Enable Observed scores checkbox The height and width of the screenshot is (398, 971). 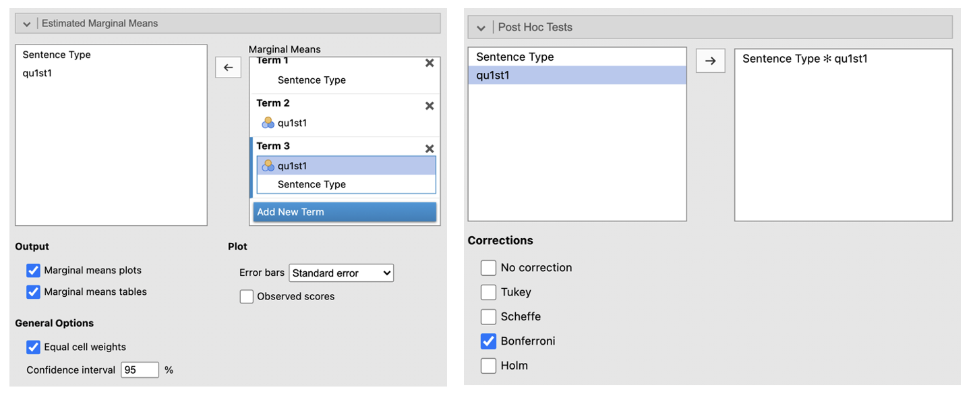point(247,297)
